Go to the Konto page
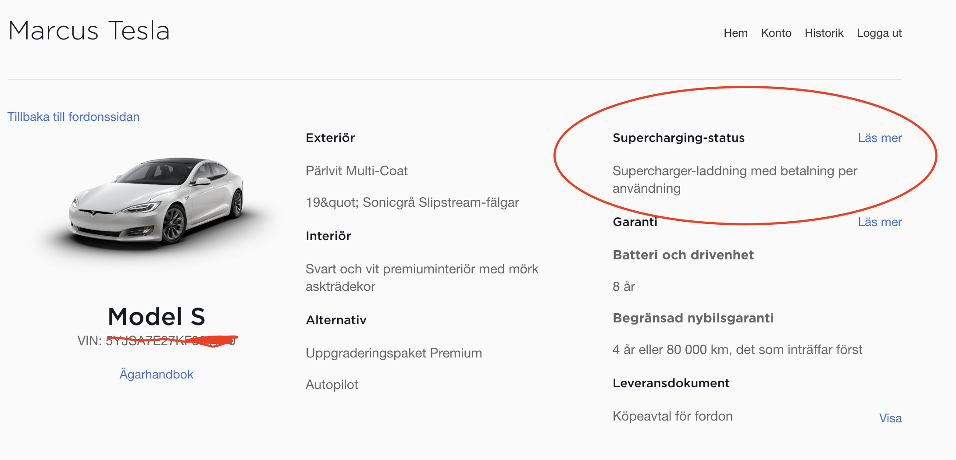The height and width of the screenshot is (460, 956). pos(776,33)
